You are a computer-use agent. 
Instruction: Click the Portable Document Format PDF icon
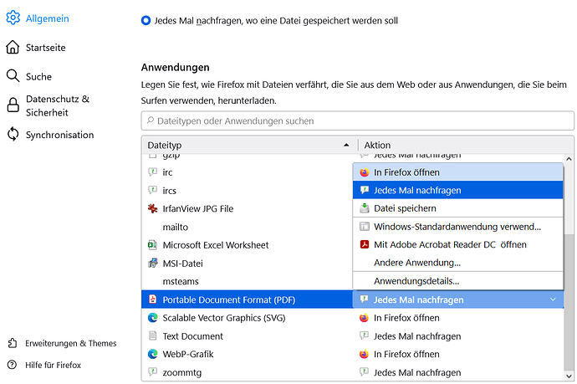(152, 299)
